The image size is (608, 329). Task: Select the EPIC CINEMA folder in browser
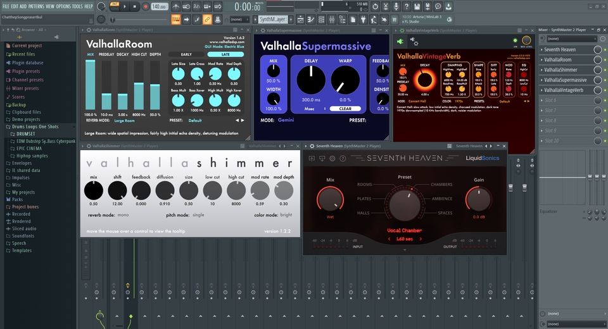pyautogui.click(x=29, y=149)
